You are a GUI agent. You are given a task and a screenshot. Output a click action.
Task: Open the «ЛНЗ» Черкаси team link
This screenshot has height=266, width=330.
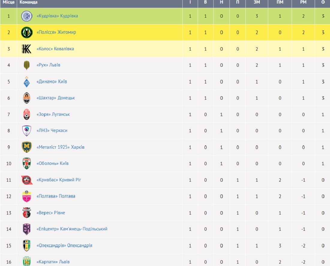click(x=52, y=130)
